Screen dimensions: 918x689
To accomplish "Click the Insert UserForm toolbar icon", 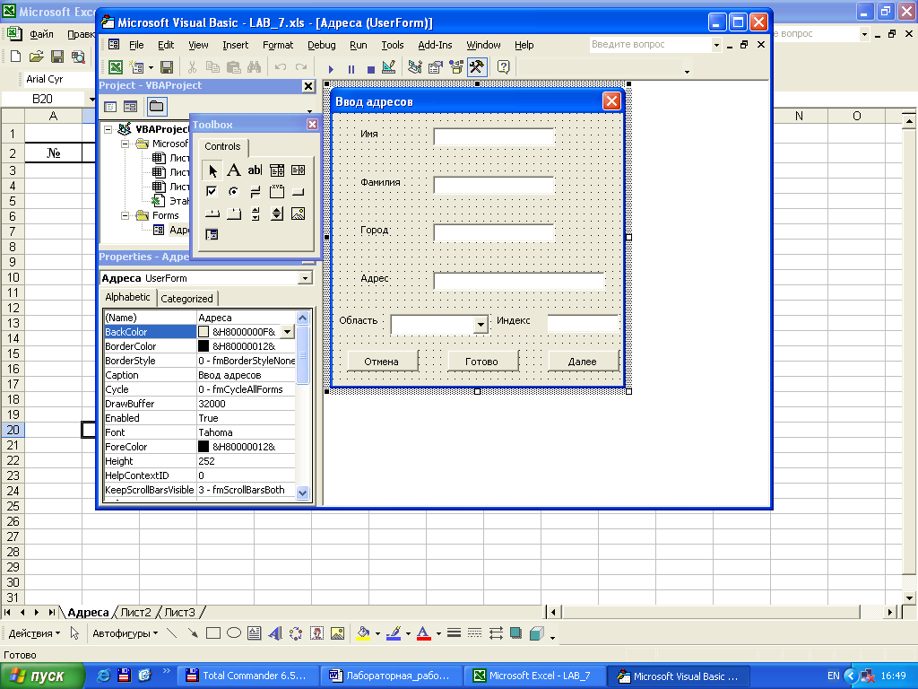I will click(136, 67).
